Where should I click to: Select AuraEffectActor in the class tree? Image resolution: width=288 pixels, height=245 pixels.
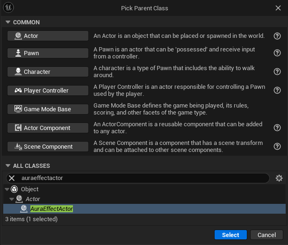51,209
